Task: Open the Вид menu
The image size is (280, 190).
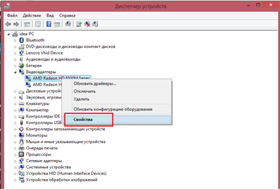Action: pyautogui.click(x=50, y=16)
